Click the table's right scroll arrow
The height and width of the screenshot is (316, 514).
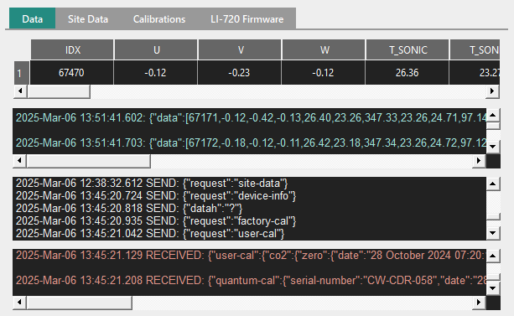tap(492, 91)
